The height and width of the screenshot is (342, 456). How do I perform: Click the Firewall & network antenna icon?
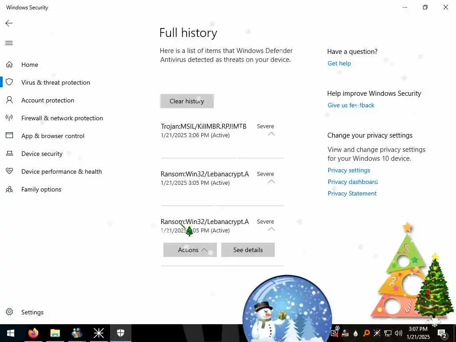[9, 118]
